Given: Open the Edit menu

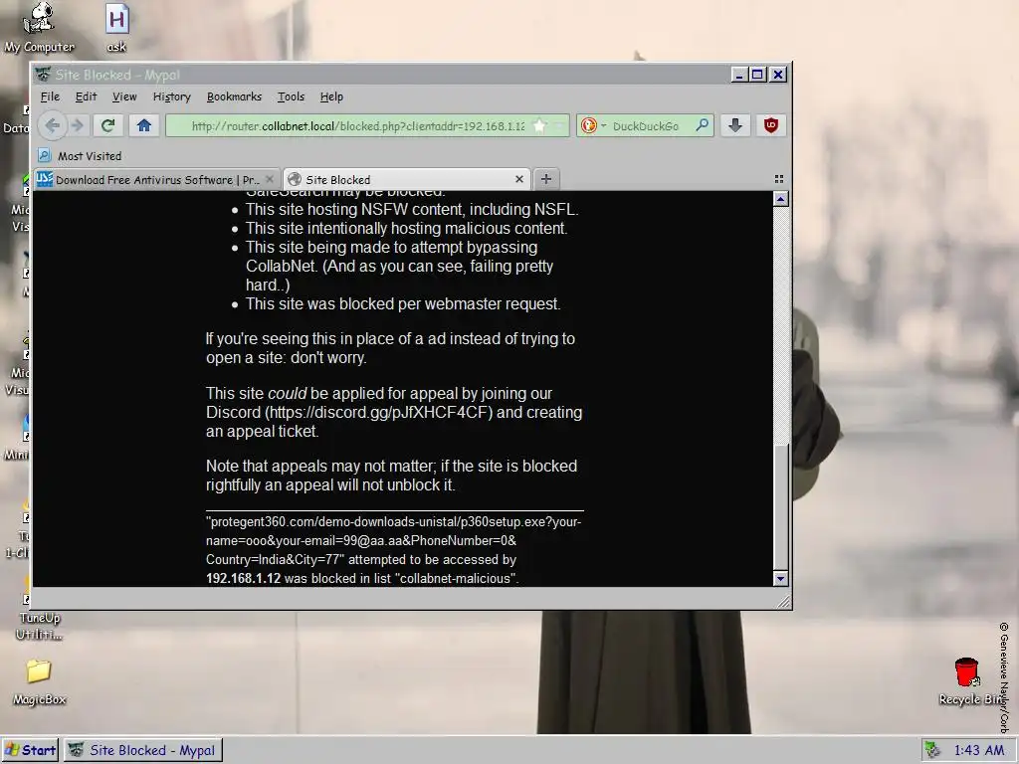Looking at the screenshot, I should [86, 96].
